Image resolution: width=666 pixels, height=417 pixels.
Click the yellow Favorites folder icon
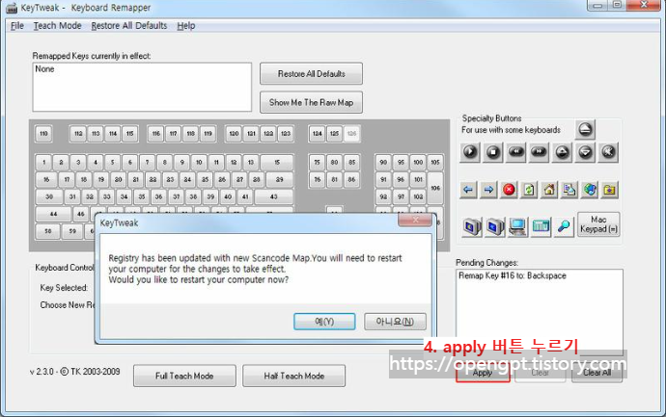[x=610, y=190]
